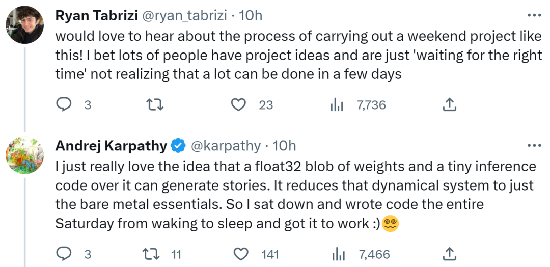The height and width of the screenshot is (267, 550).
Task: Click the Andrej Karpathy display name
Action: (x=111, y=146)
